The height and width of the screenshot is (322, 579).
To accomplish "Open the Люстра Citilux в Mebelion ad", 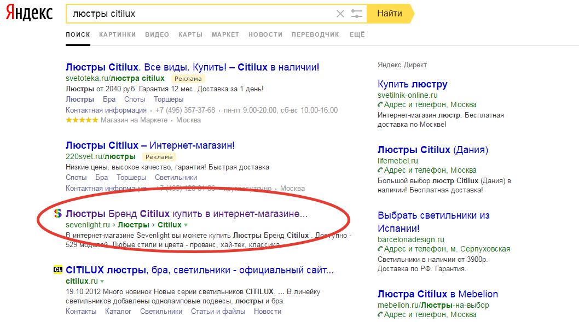I will 438,294.
